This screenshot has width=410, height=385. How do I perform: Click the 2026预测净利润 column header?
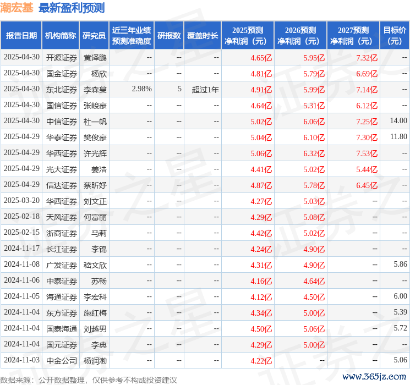click(x=300, y=36)
